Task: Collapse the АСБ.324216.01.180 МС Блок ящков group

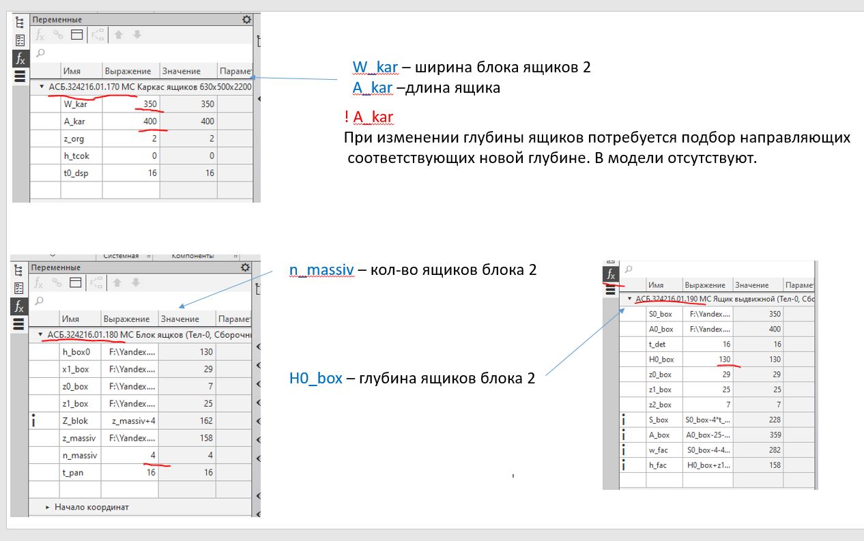Action: pyautogui.click(x=40, y=335)
